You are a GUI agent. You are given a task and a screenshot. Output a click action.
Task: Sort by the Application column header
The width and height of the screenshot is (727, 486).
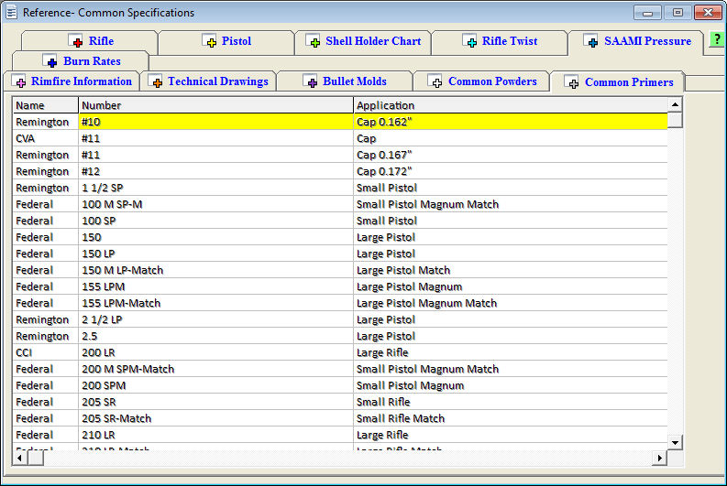coord(511,105)
